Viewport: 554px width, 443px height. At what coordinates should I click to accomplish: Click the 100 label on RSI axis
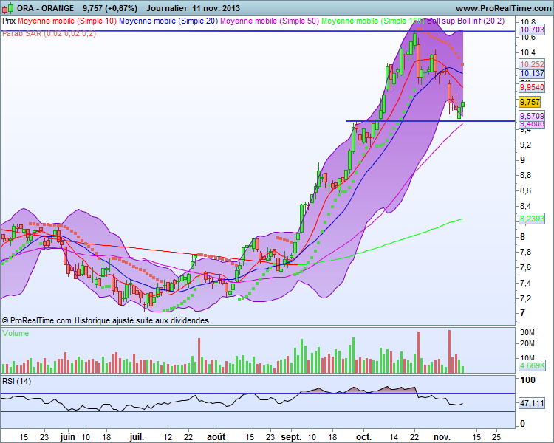pyautogui.click(x=528, y=380)
